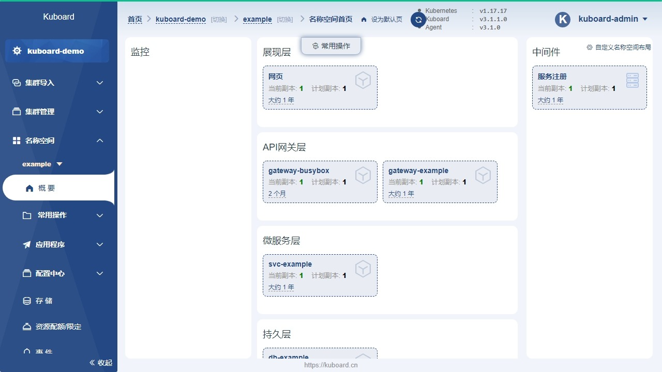Open the https://kuboard.cn footer link
The height and width of the screenshot is (372, 662).
tap(331, 365)
